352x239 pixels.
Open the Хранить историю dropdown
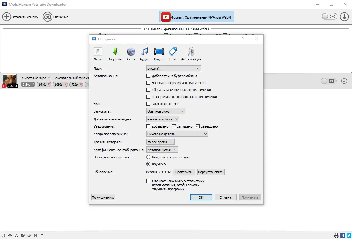coord(160,142)
